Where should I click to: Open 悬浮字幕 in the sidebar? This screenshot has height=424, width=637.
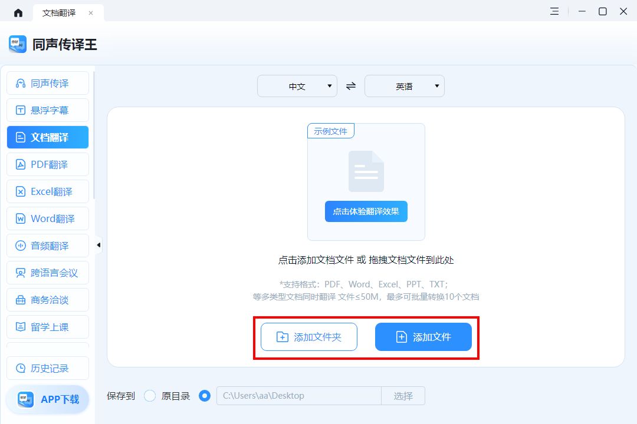pyautogui.click(x=48, y=110)
